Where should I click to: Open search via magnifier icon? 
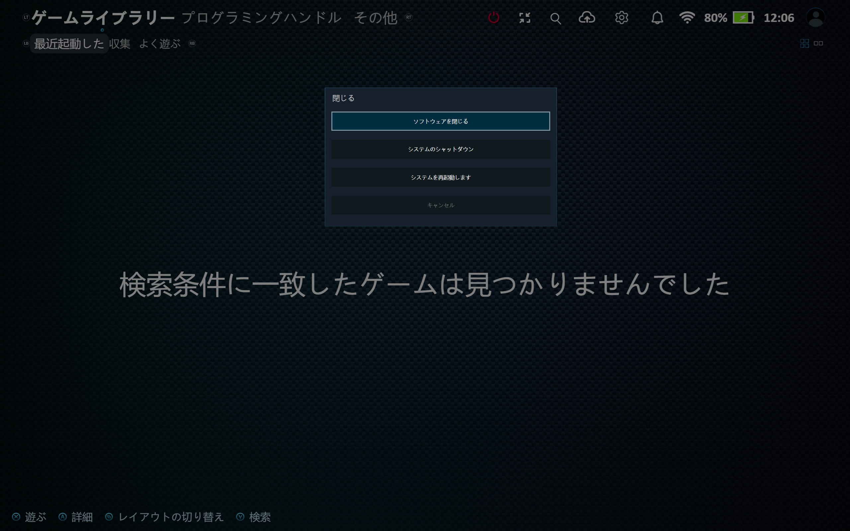coord(555,18)
